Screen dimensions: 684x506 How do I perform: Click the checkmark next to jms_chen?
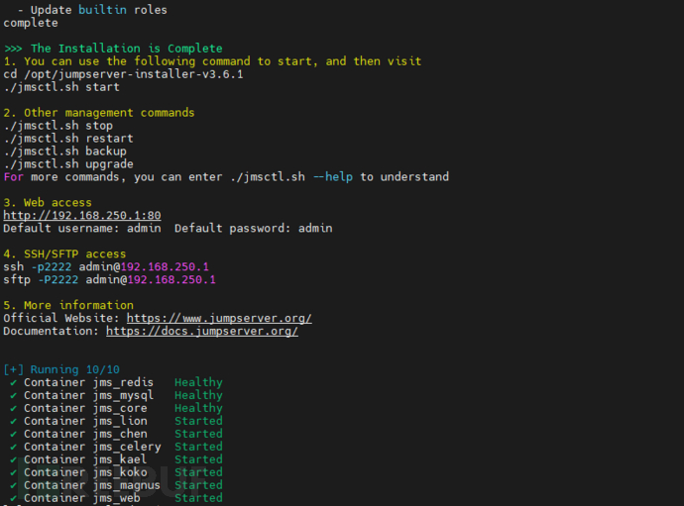pos(14,434)
